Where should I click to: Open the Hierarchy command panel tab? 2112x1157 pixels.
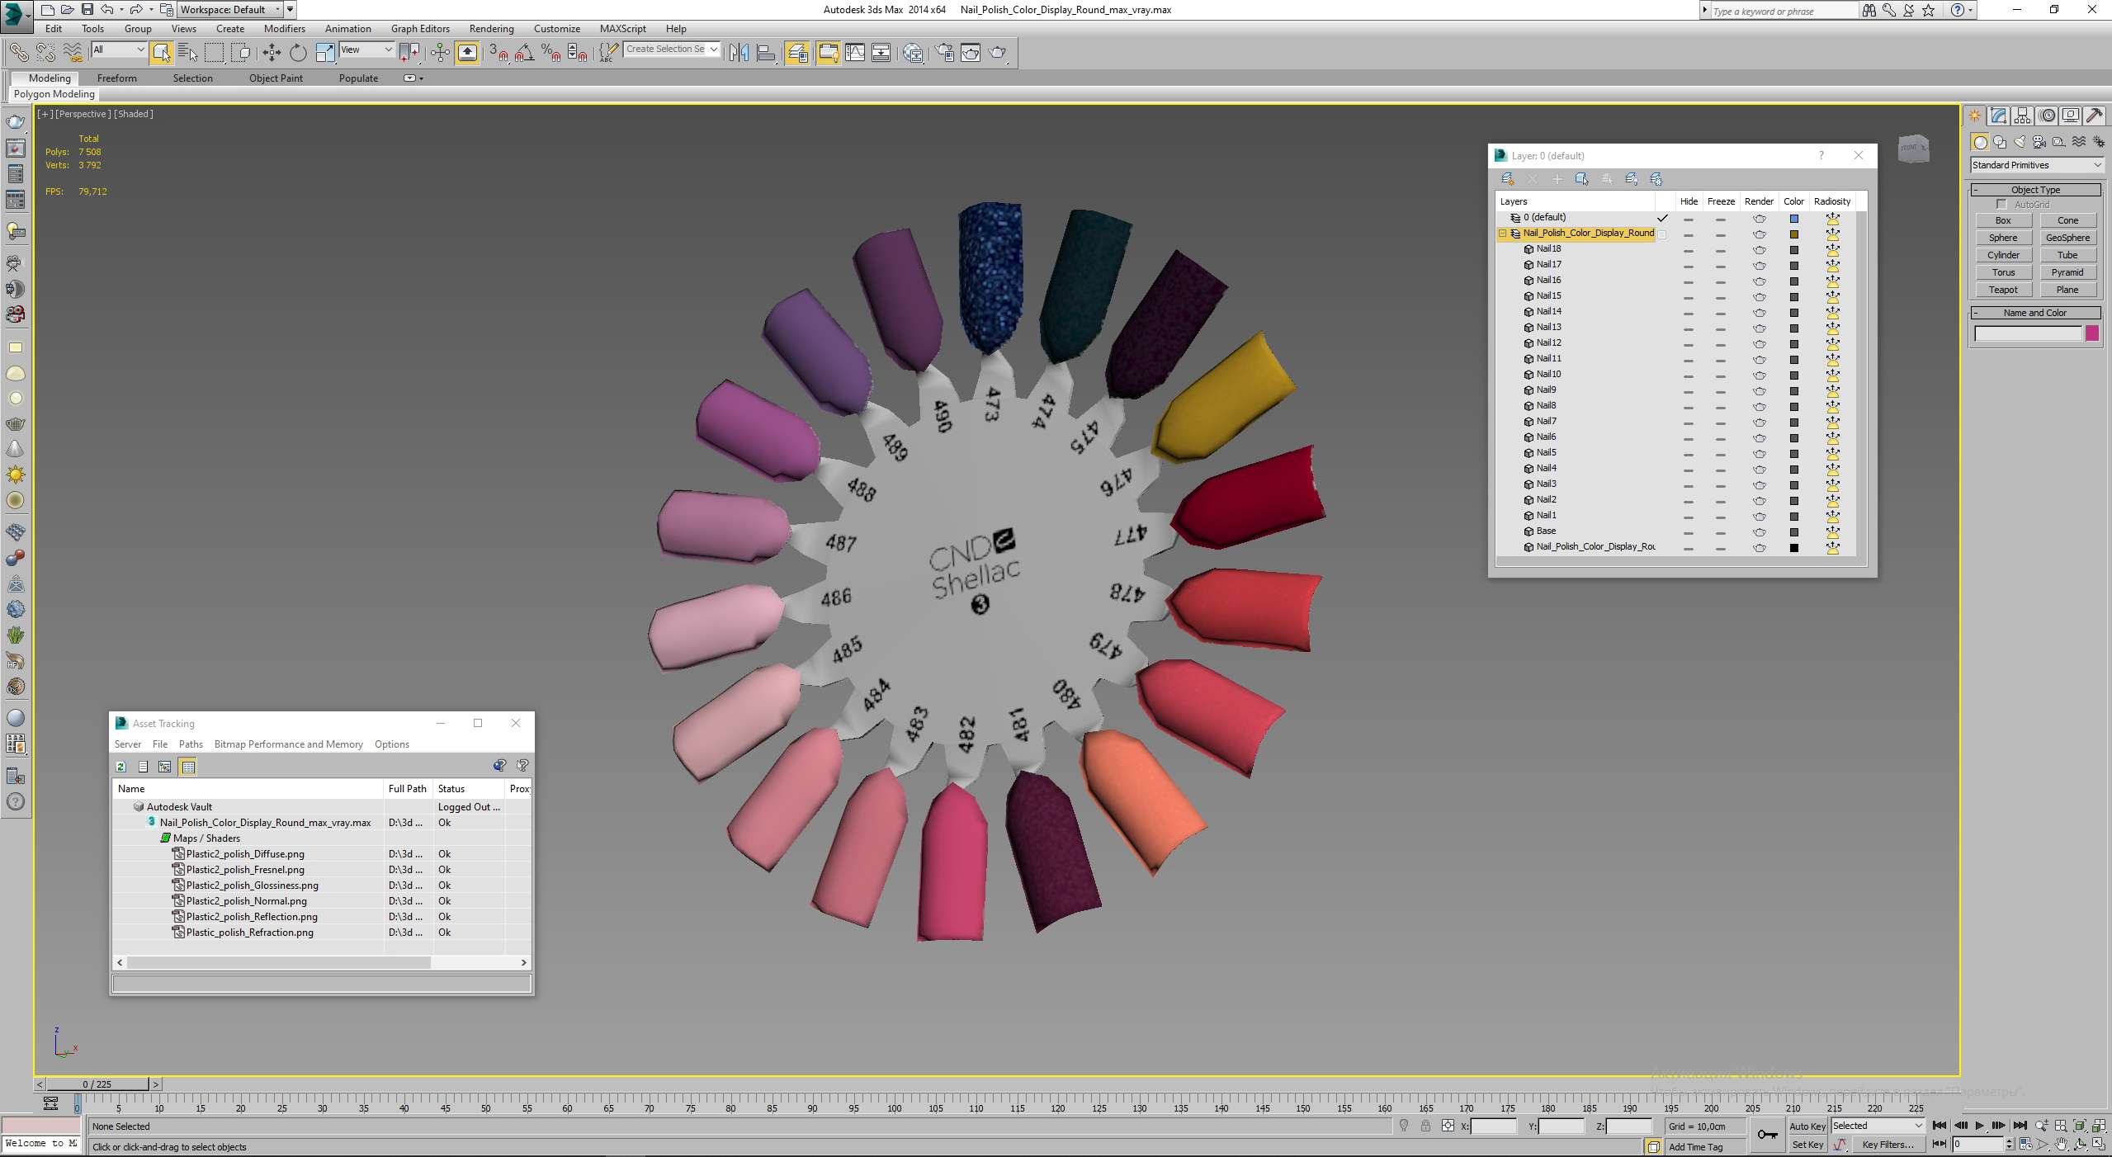click(x=2022, y=116)
